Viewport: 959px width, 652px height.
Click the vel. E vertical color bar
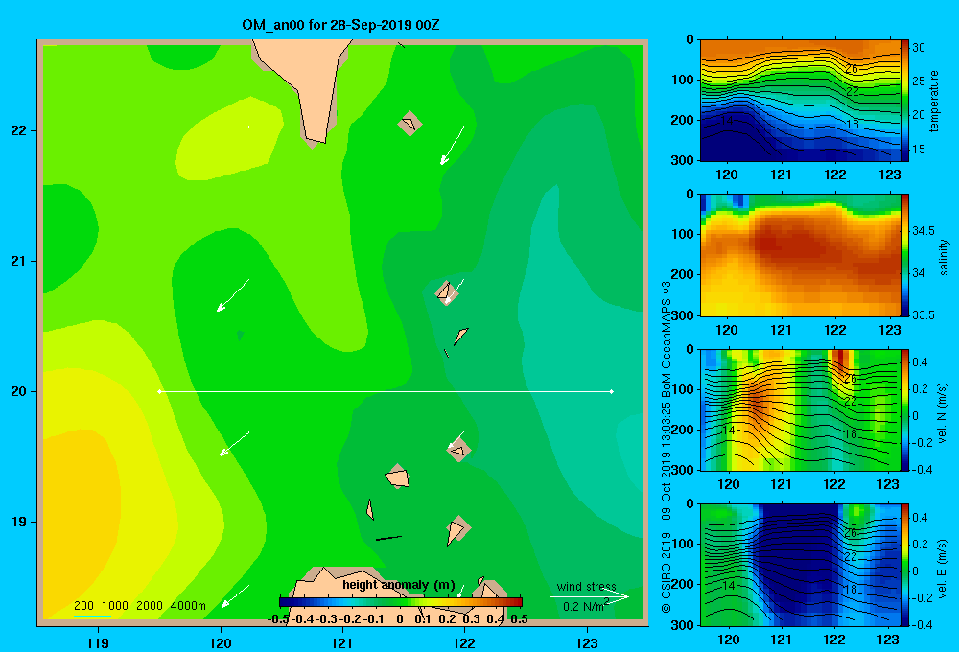(x=905, y=565)
